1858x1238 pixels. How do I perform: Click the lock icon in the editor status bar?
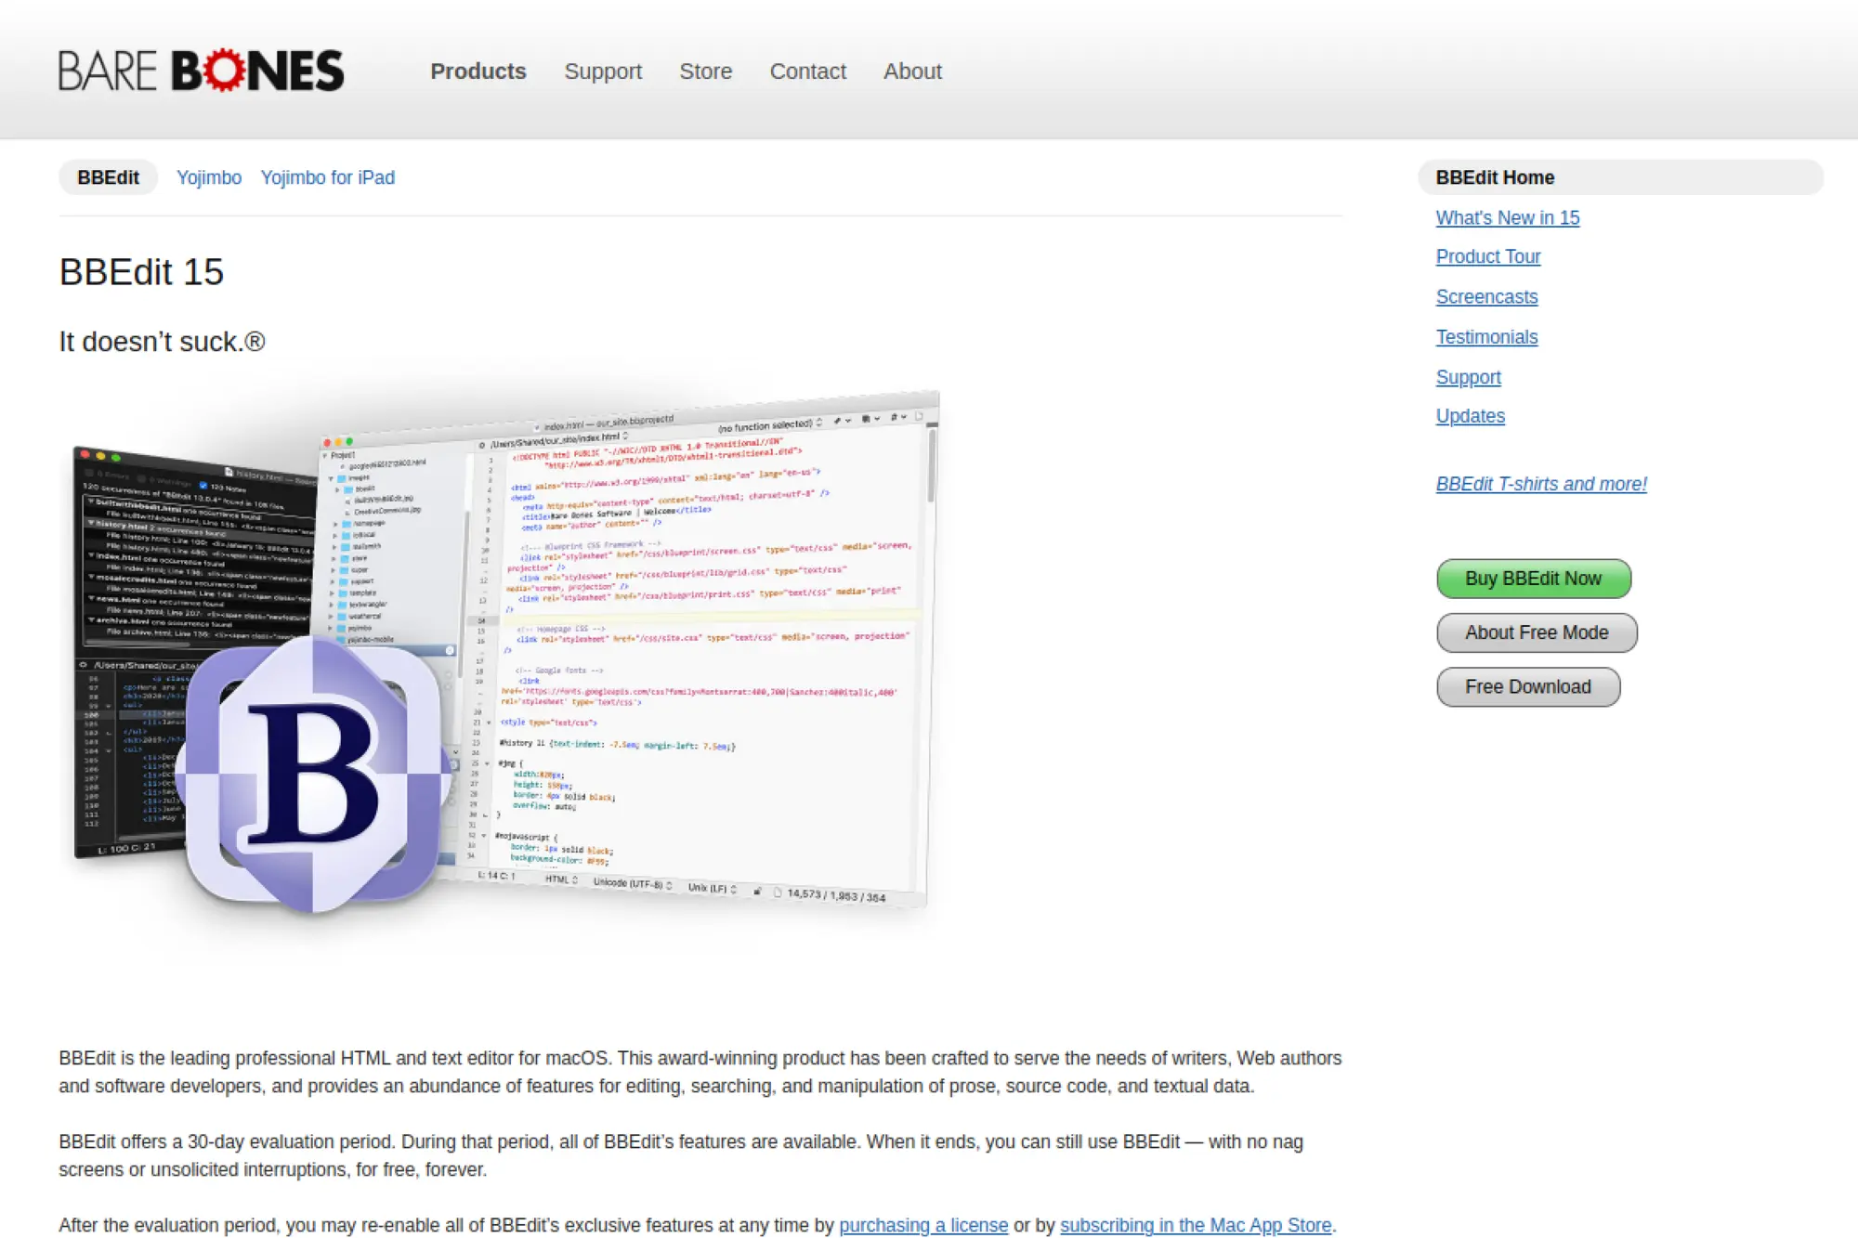[757, 892]
